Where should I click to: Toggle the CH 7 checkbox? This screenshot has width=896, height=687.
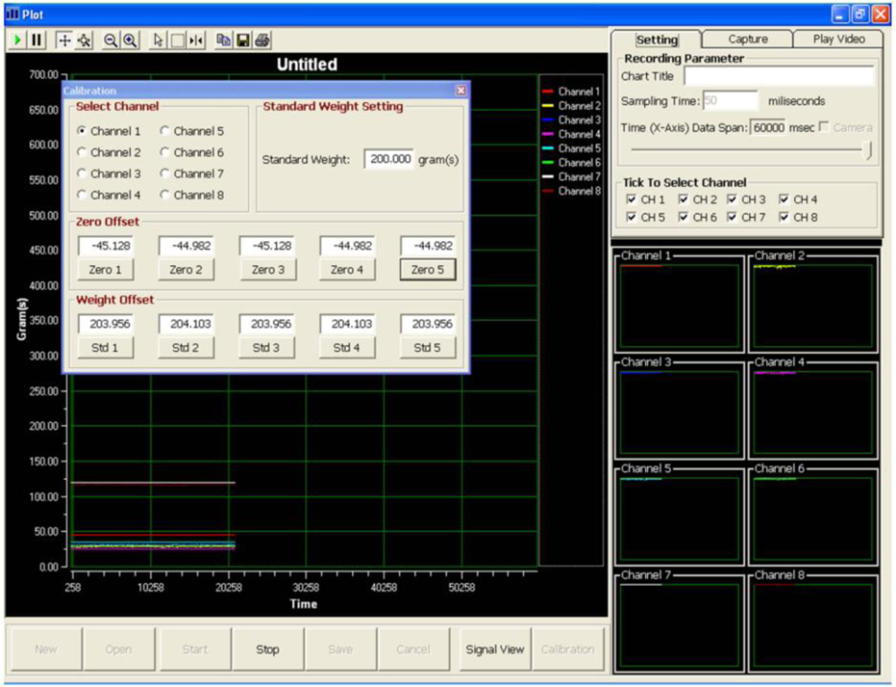coord(733,217)
